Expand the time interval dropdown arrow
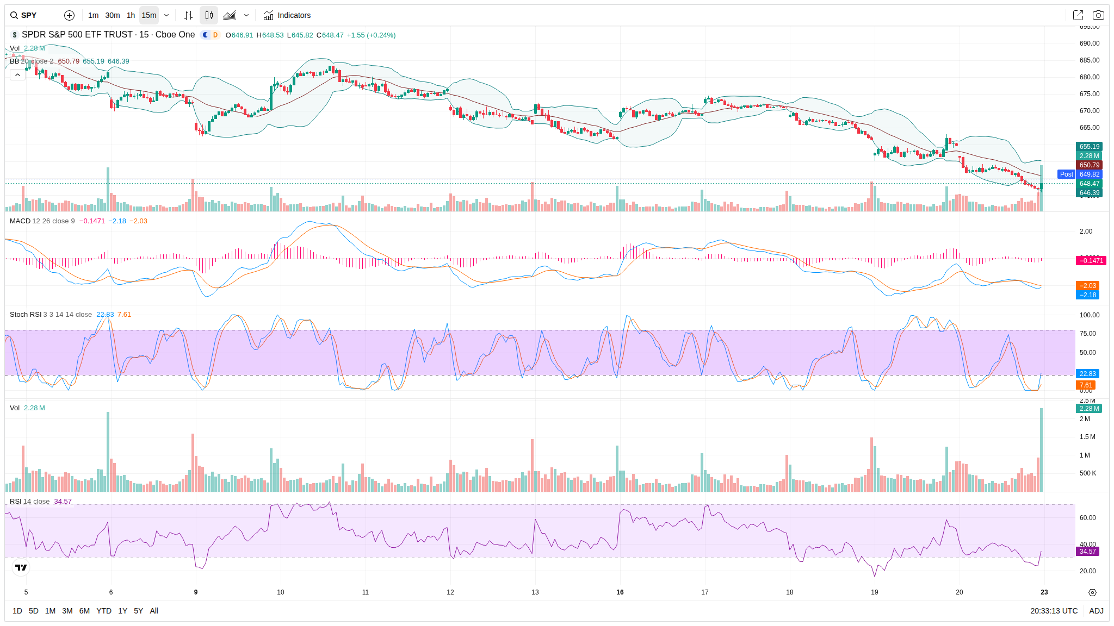Screen dimensions: 1114x626 (166, 15)
